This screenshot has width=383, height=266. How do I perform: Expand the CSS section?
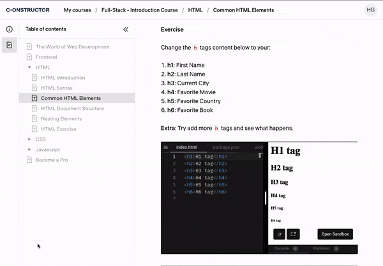click(x=29, y=139)
